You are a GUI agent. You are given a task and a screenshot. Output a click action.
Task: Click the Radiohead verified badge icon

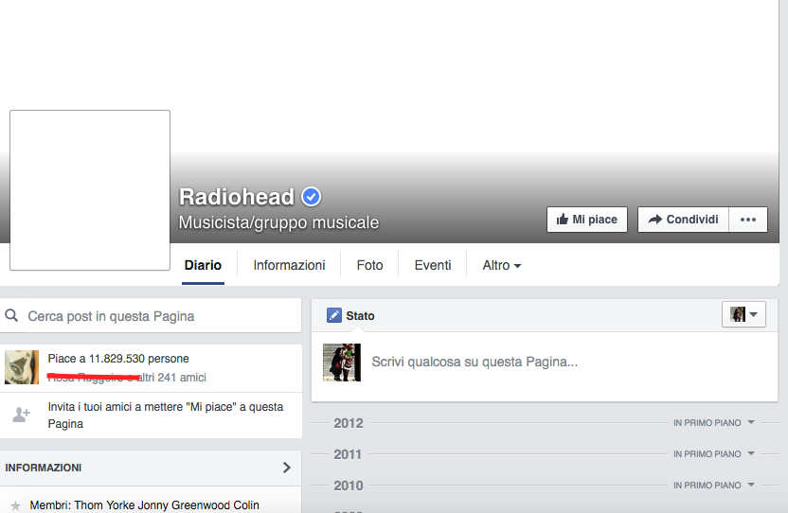(x=311, y=197)
